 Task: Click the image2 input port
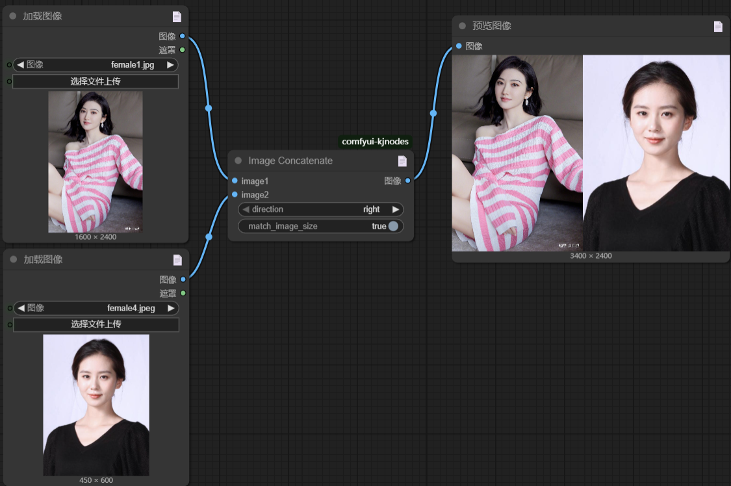pyautogui.click(x=235, y=194)
